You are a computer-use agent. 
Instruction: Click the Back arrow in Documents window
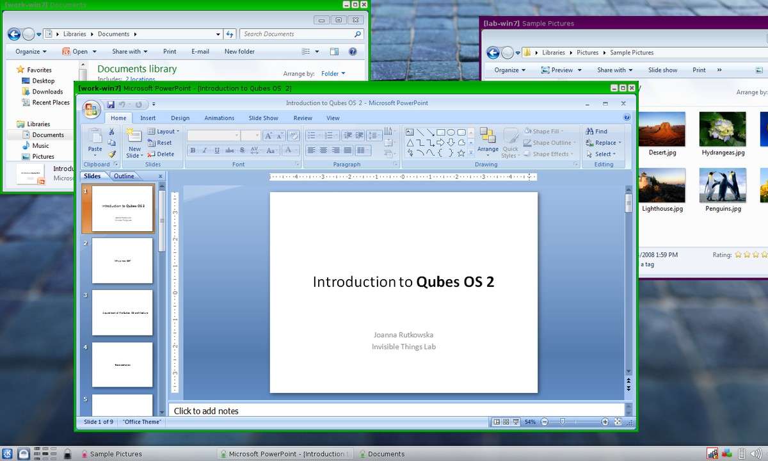point(13,34)
